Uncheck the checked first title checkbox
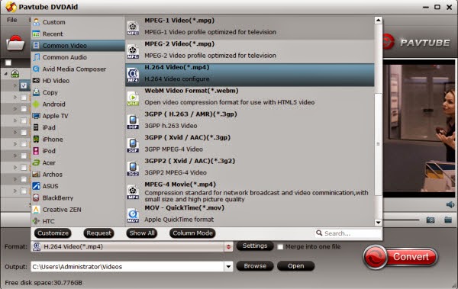 pos(24,85)
